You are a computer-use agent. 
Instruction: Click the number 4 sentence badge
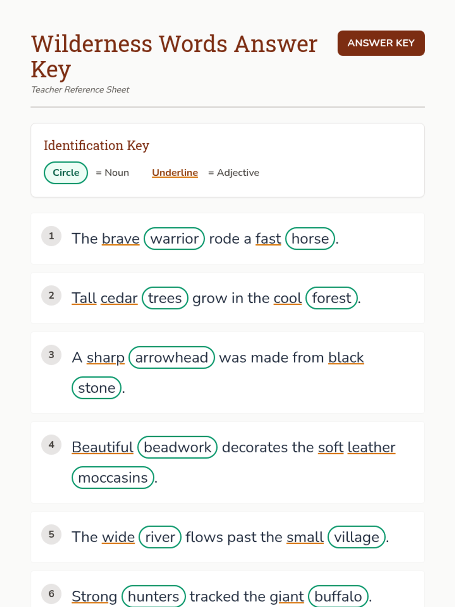coord(52,444)
